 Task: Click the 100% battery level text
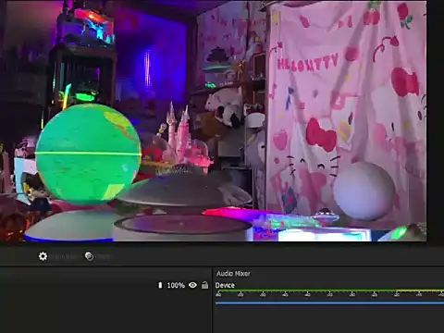coord(176,285)
